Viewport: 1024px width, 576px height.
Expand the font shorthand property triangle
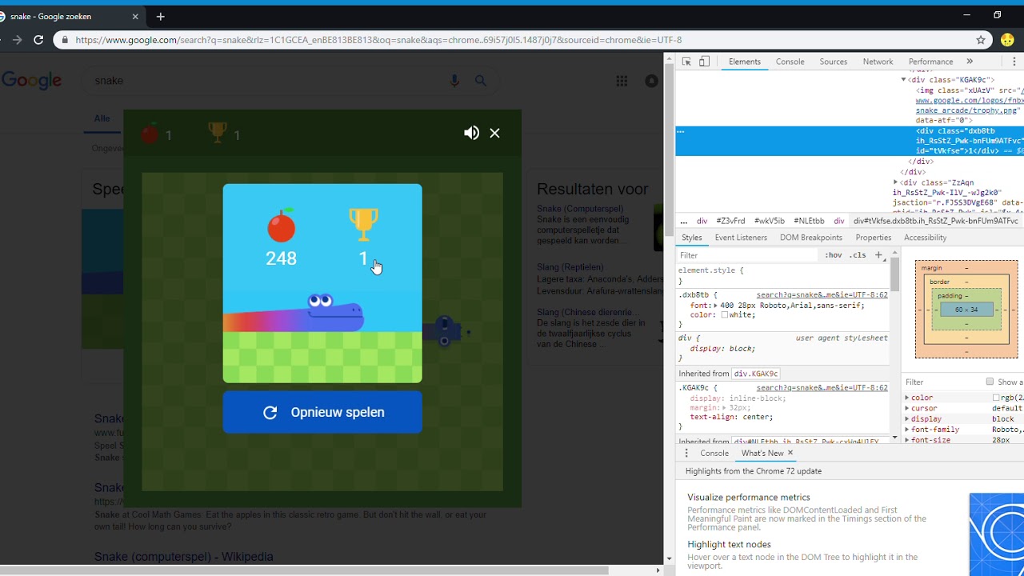[x=716, y=306]
